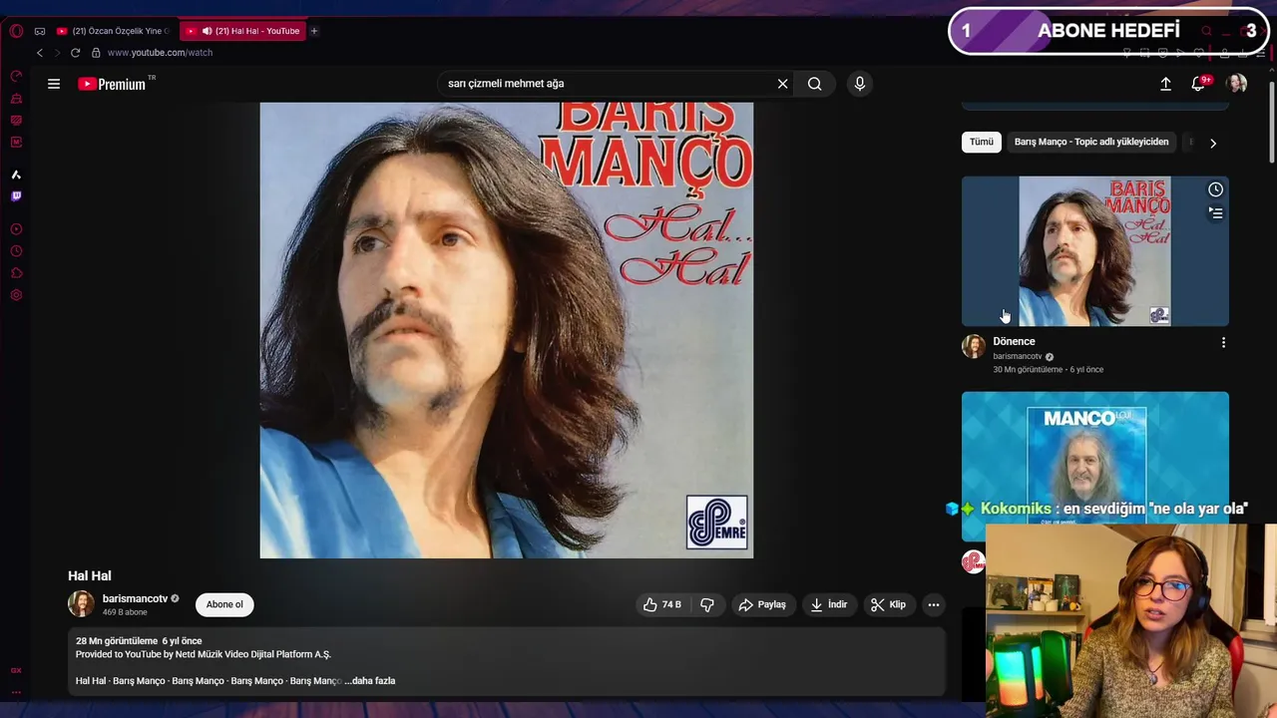Go back with browser back arrow
Screen dimensions: 1277x718
40,53
